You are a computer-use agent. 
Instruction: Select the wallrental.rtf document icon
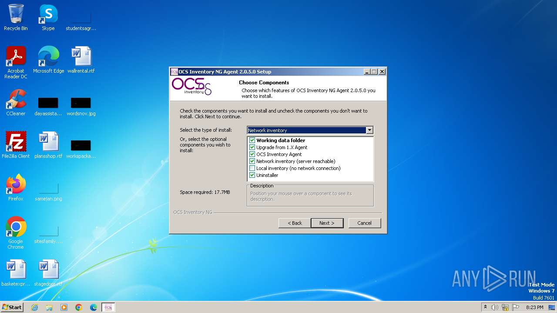coord(81,60)
